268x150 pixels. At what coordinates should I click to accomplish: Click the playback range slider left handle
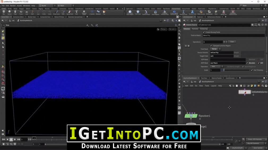45,144
